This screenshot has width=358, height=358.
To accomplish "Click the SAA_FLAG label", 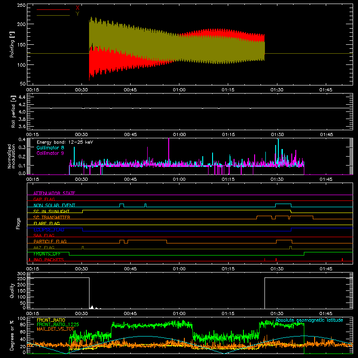I will point(44,235).
